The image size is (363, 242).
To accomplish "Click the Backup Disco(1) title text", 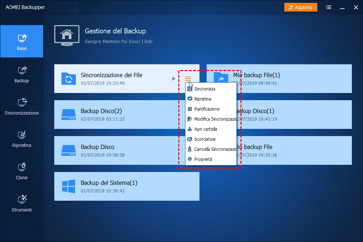I will (255, 111).
